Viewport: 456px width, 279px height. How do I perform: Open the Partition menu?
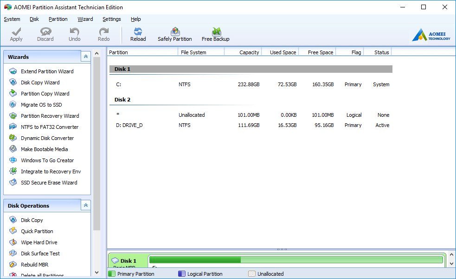58,19
